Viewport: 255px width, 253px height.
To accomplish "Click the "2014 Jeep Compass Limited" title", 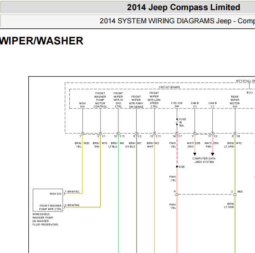I will pyautogui.click(x=184, y=8).
